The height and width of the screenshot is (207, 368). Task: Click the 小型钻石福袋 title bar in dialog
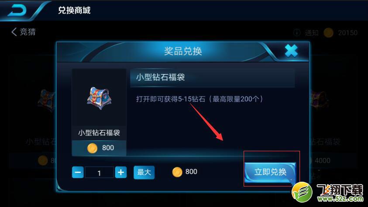pos(213,78)
